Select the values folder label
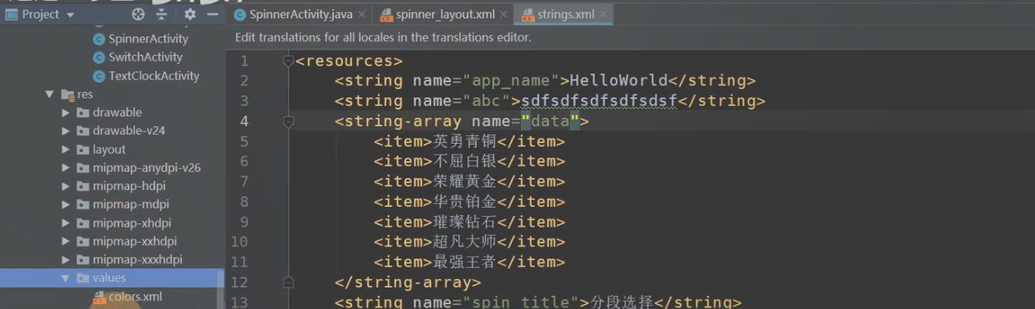 click(109, 278)
